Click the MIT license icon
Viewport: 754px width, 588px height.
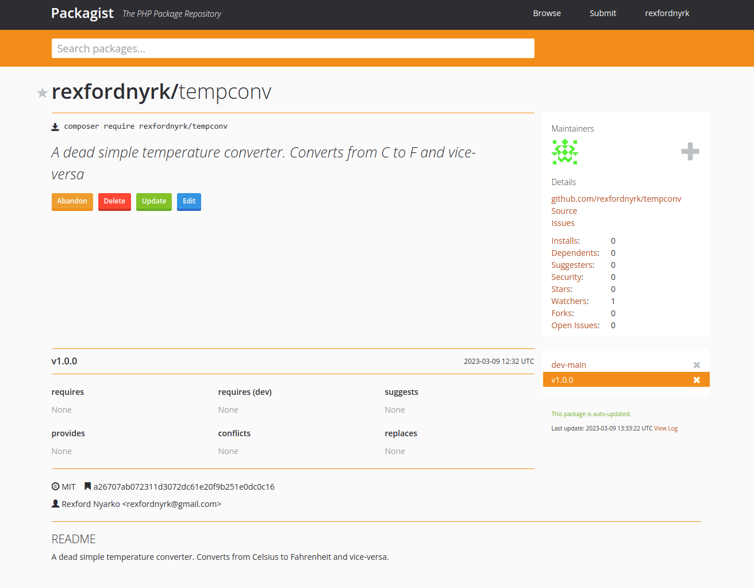pos(56,486)
